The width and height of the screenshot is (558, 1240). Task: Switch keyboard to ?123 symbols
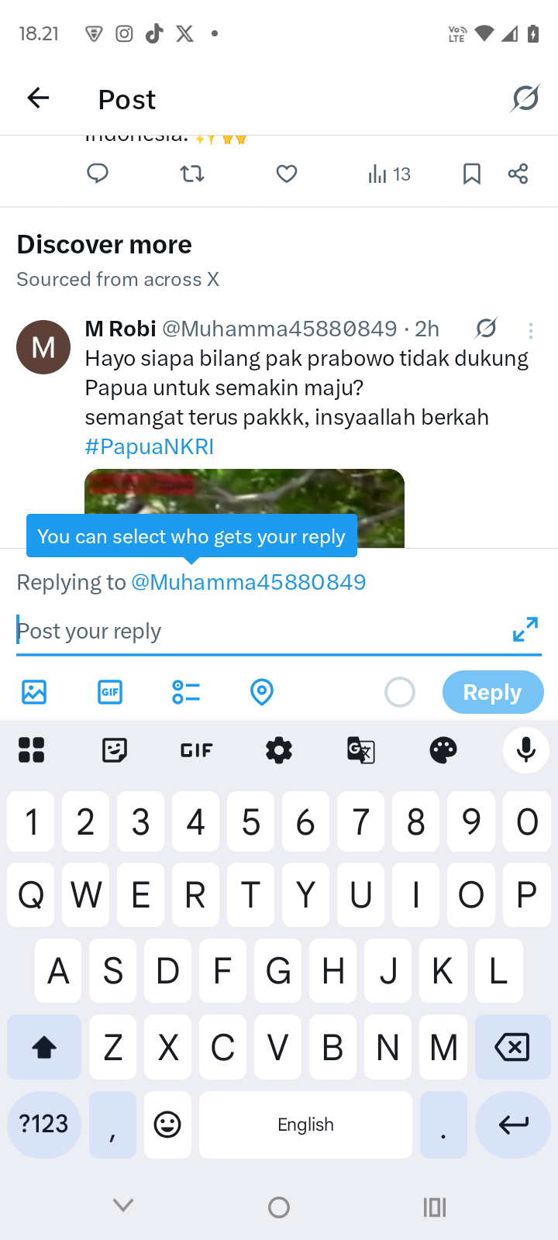click(44, 1125)
